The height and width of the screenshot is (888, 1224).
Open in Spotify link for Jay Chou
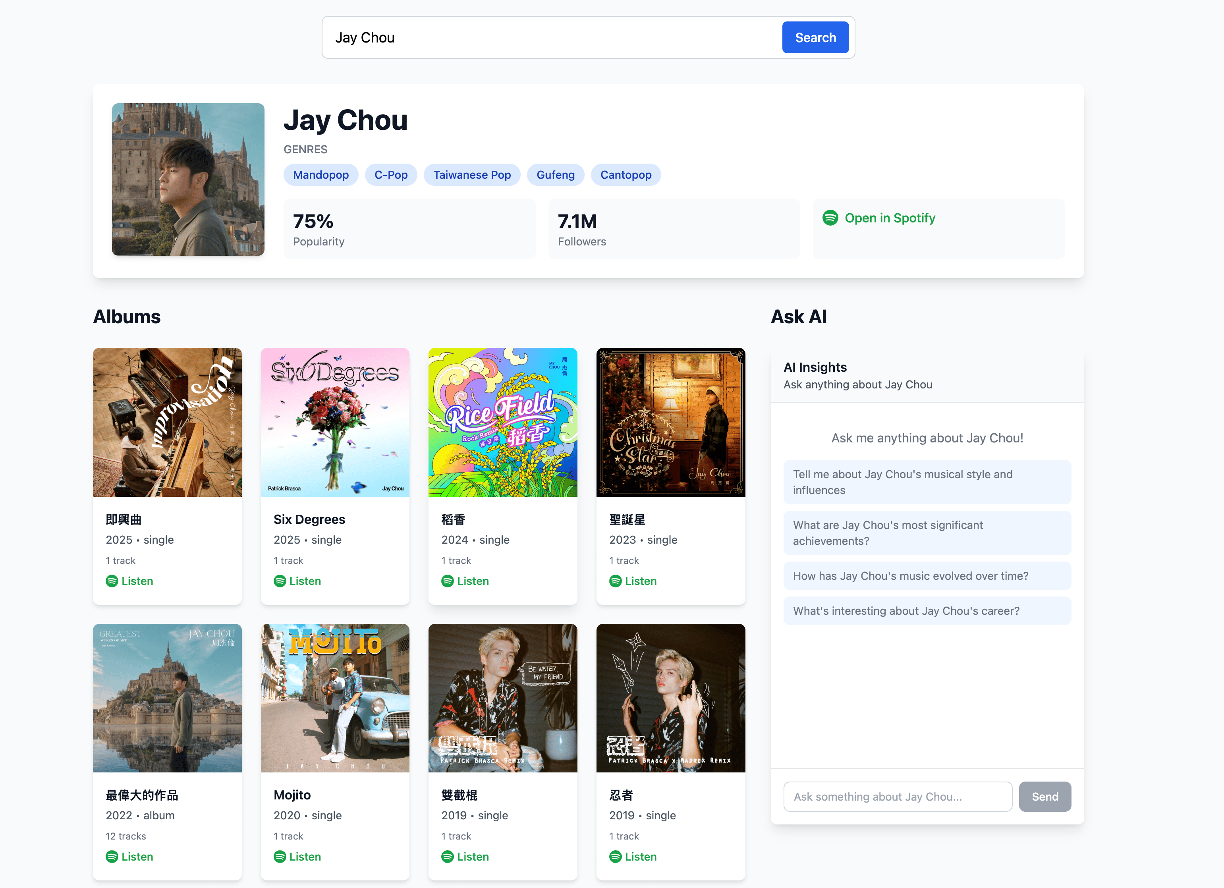(889, 218)
